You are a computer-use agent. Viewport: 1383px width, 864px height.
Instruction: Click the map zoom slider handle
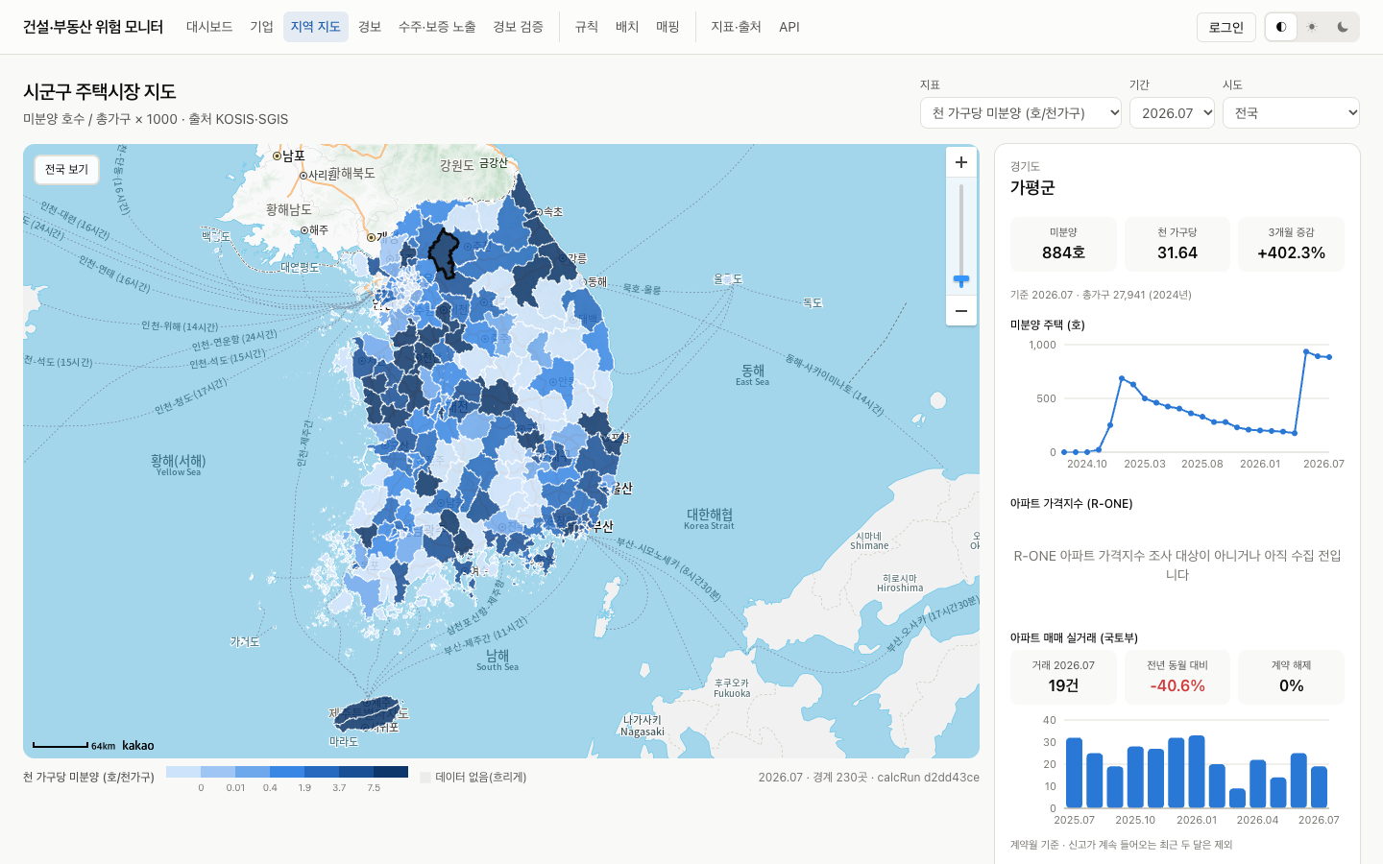pos(960,280)
